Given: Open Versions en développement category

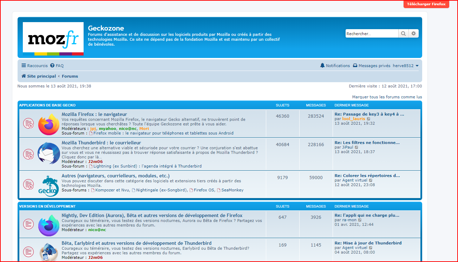Looking at the screenshot, I should coord(47,207).
